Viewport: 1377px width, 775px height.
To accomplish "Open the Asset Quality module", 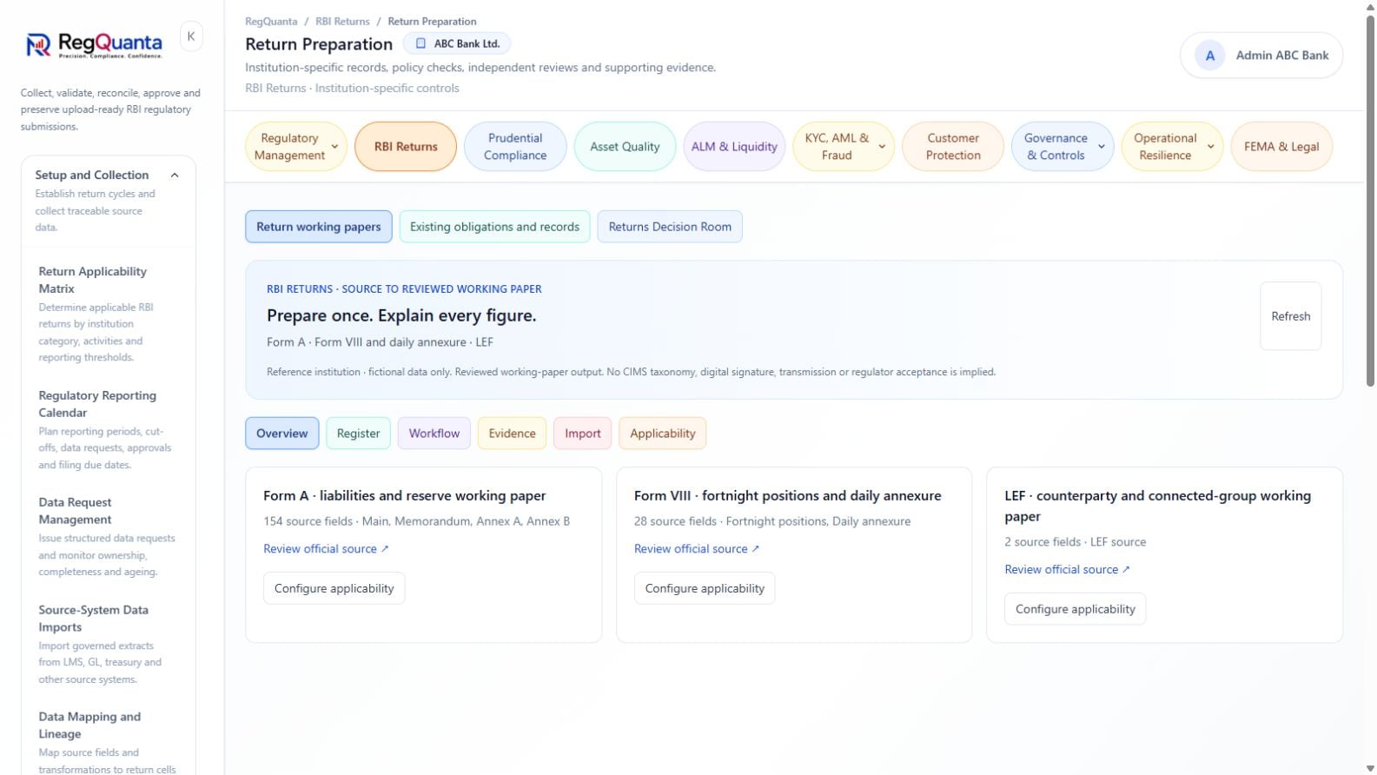I will click(x=625, y=147).
